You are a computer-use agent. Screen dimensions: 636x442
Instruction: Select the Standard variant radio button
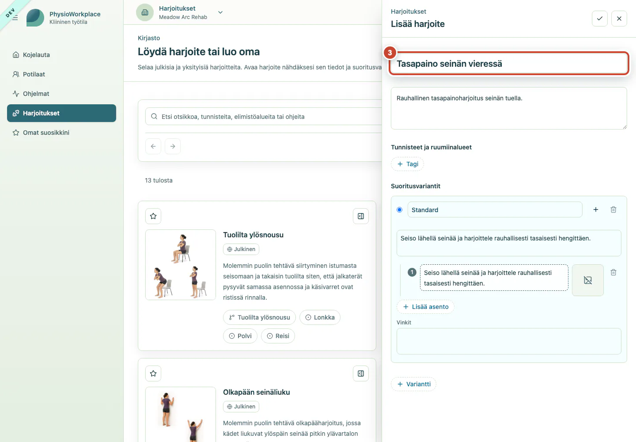tap(400, 210)
